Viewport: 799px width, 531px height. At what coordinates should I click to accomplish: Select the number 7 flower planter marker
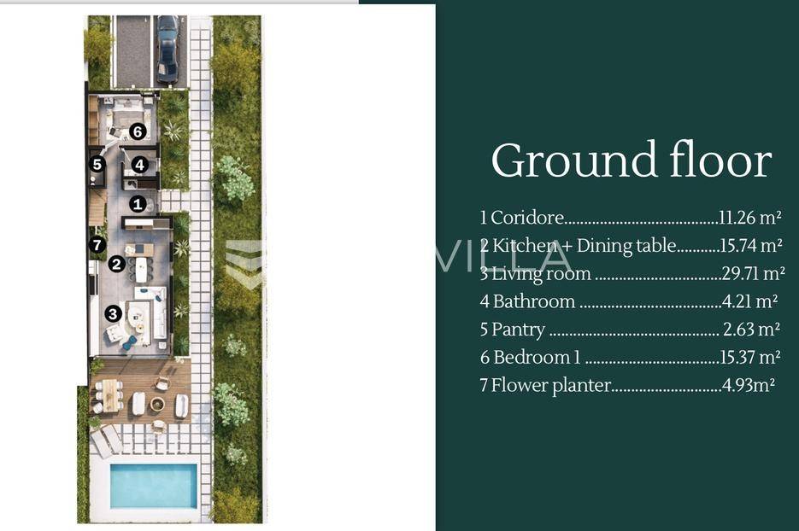pyautogui.click(x=97, y=245)
